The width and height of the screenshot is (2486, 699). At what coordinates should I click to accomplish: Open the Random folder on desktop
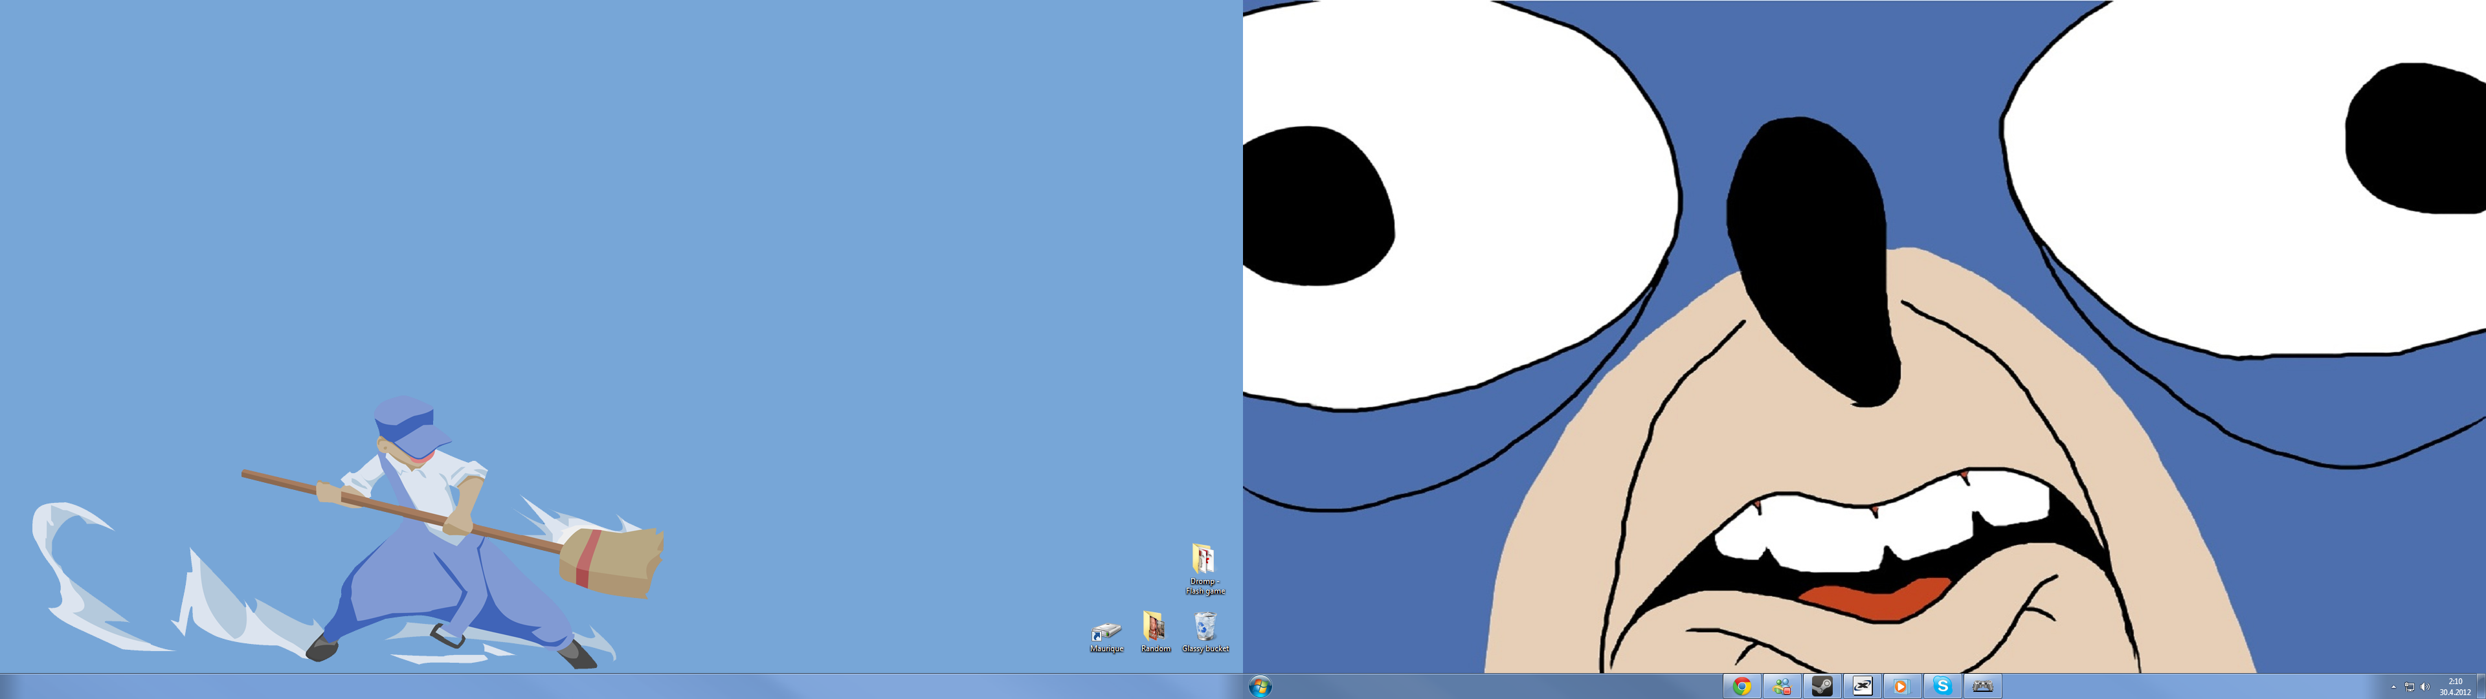coord(1155,632)
